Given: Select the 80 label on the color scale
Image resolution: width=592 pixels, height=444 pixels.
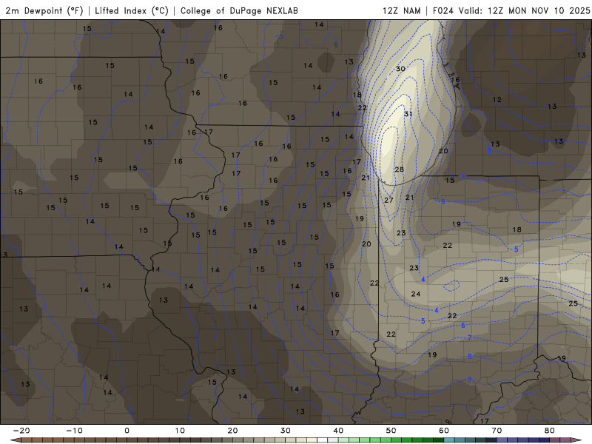Looking at the screenshot, I should (x=550, y=431).
